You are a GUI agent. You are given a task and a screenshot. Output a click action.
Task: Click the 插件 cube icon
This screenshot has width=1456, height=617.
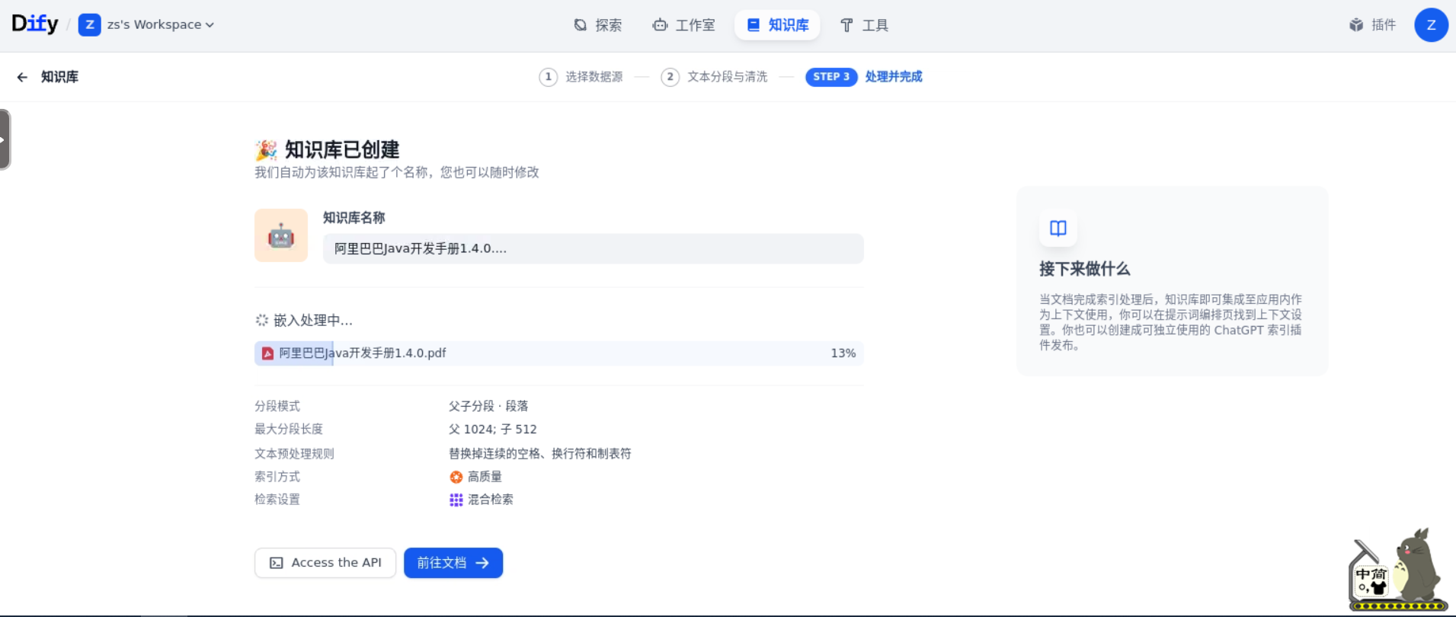(x=1356, y=25)
